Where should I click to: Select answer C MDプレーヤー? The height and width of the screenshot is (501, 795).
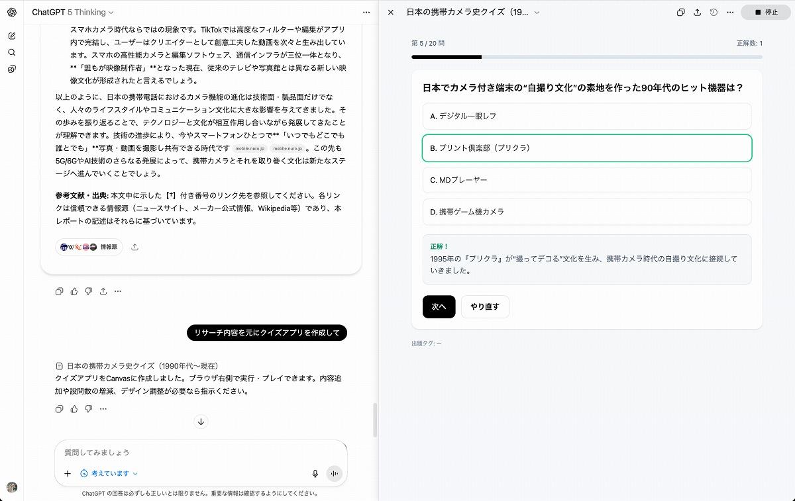tap(586, 180)
